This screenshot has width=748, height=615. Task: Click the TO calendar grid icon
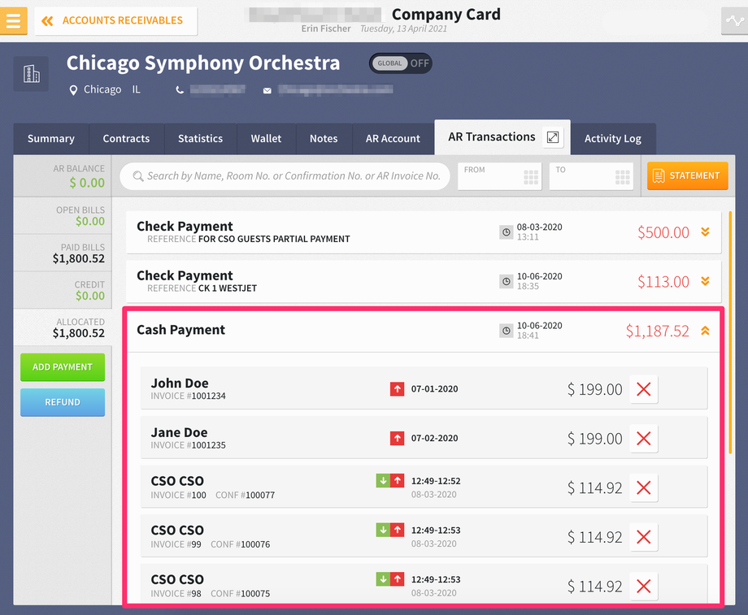pyautogui.click(x=623, y=177)
